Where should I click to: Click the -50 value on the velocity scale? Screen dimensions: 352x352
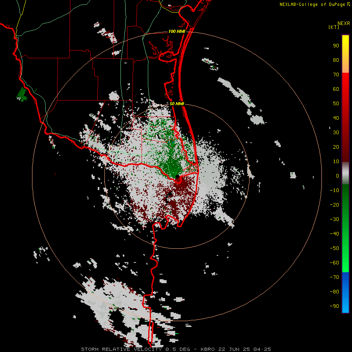(334, 248)
